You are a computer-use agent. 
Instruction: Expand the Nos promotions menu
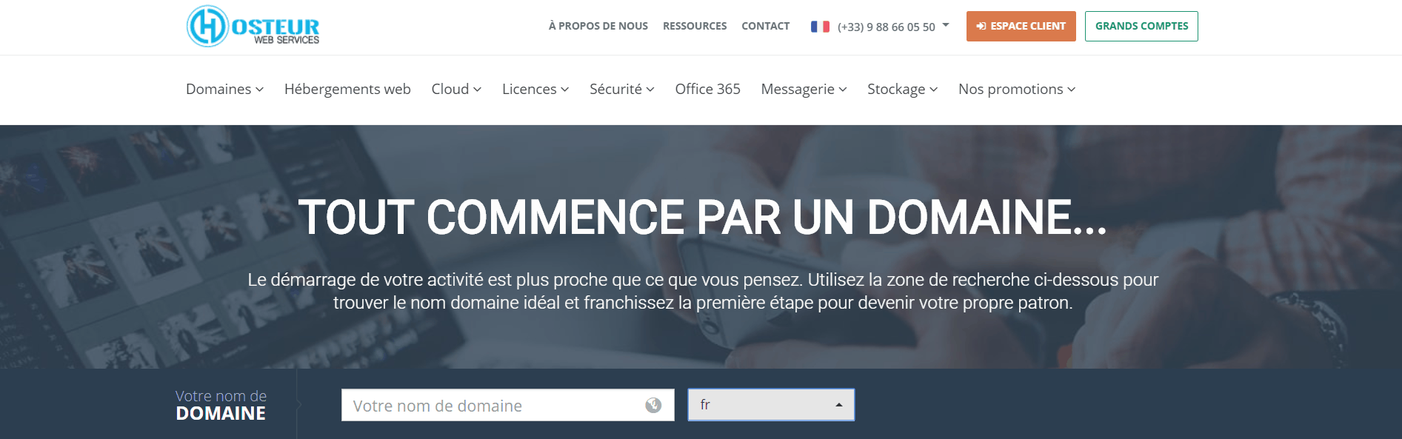1017,89
